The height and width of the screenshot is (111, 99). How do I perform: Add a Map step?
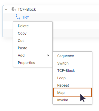point(72,92)
